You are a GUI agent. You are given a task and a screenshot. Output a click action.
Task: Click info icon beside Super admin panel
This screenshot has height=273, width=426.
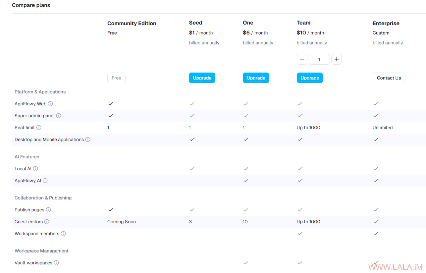(x=59, y=116)
